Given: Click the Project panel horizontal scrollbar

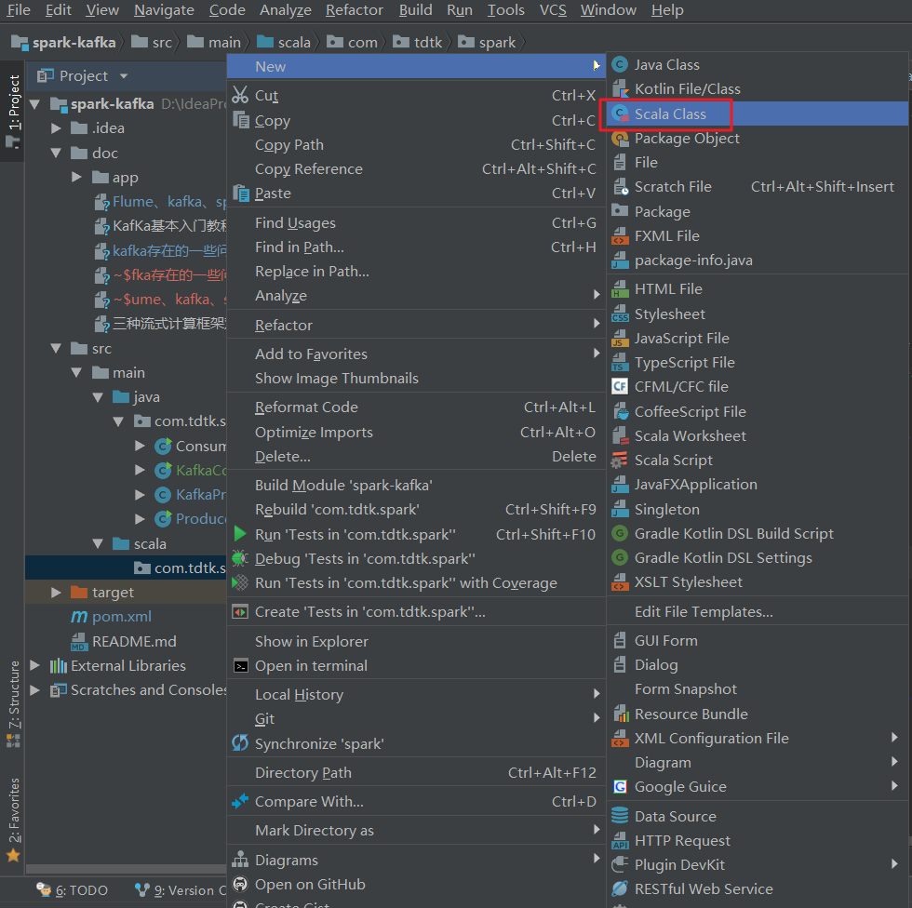Looking at the screenshot, I should click(x=126, y=869).
